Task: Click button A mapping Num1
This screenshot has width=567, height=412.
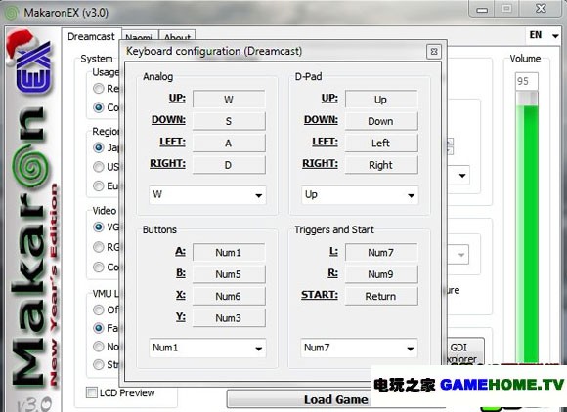Action: click(x=229, y=252)
